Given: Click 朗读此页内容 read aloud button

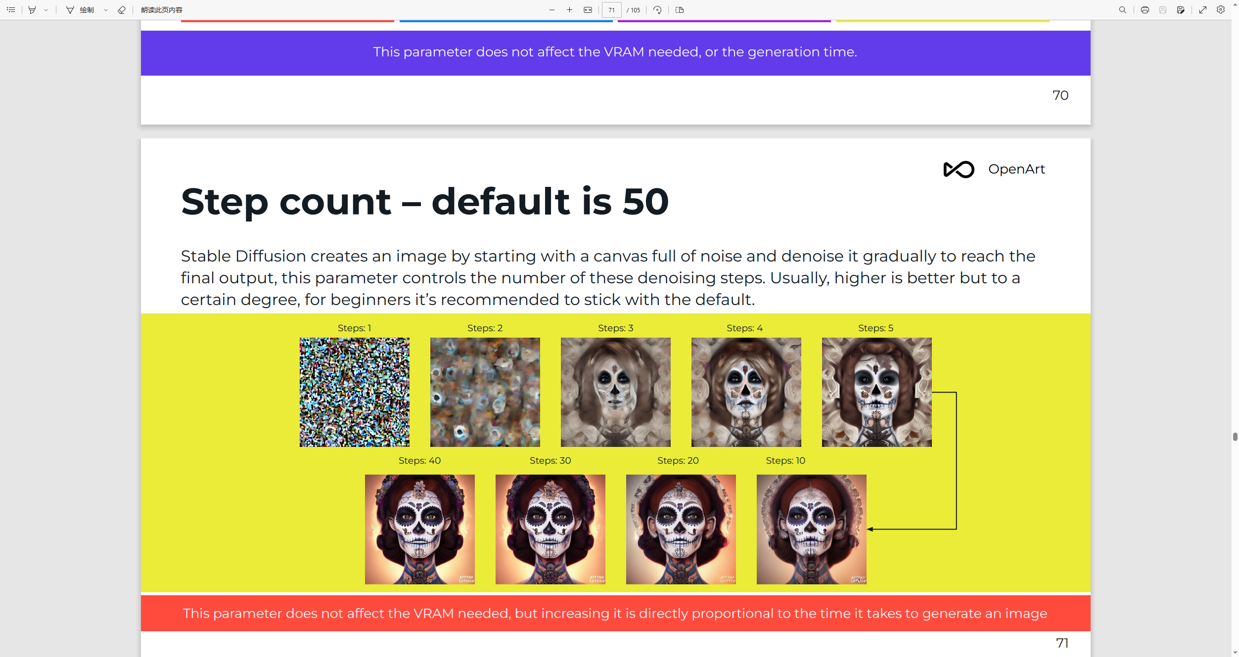Looking at the screenshot, I should 162,10.
